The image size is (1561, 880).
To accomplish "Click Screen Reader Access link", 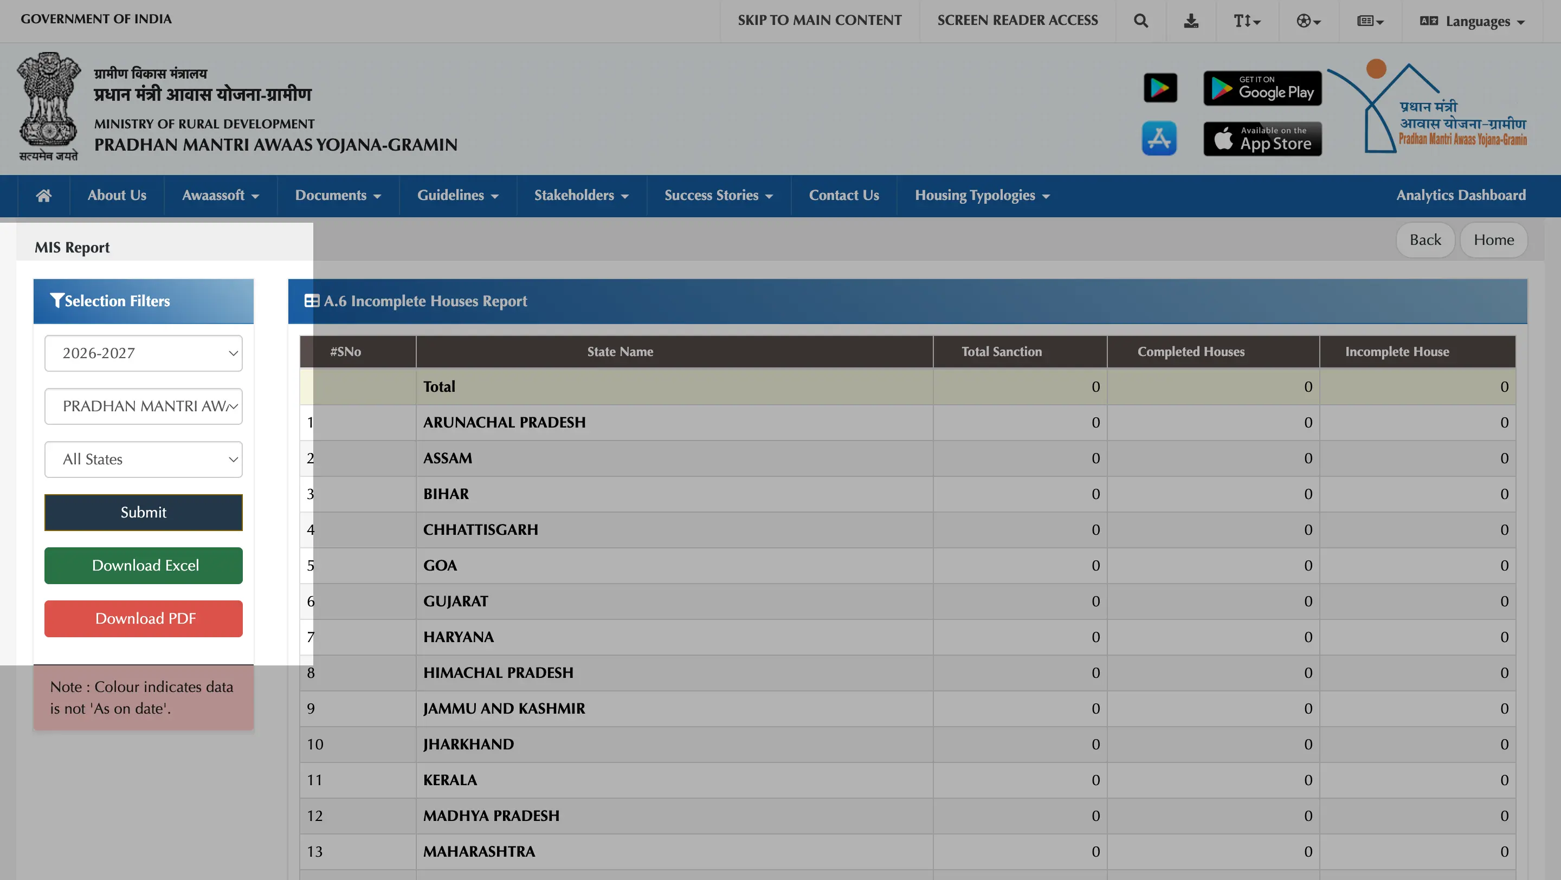I will [x=1017, y=21].
